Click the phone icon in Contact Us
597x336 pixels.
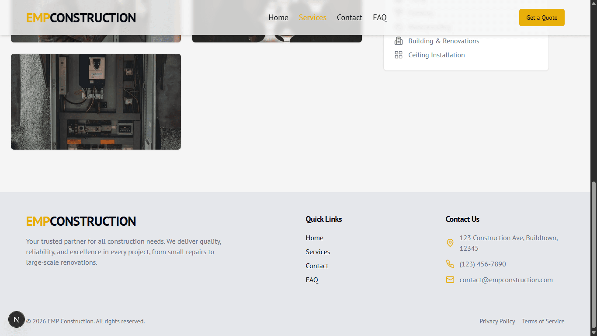[450, 264]
